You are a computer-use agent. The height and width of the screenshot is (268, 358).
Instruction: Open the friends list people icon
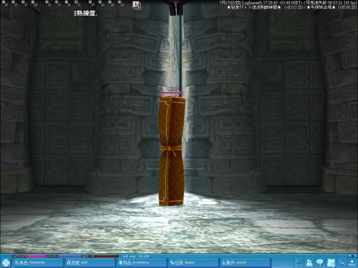[309, 262]
